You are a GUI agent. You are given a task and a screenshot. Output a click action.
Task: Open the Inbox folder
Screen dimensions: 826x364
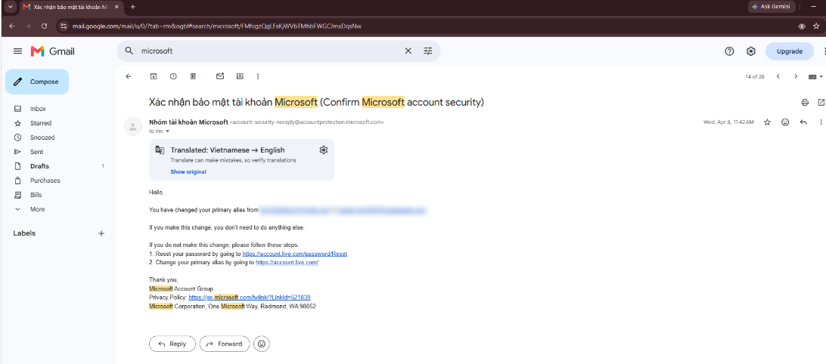point(38,109)
